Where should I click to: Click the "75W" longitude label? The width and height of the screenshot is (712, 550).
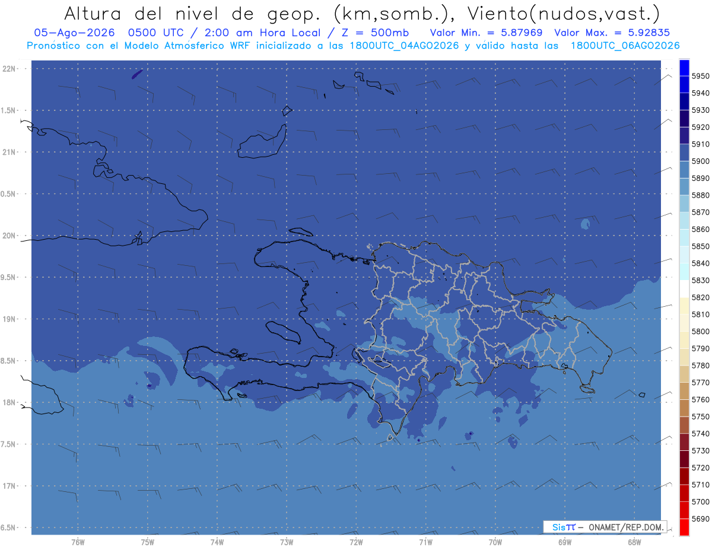coord(148,542)
